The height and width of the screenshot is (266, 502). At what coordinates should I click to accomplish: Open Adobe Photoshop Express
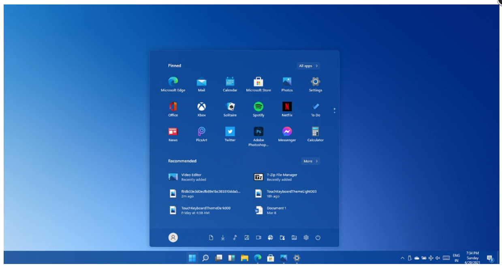pyautogui.click(x=258, y=132)
